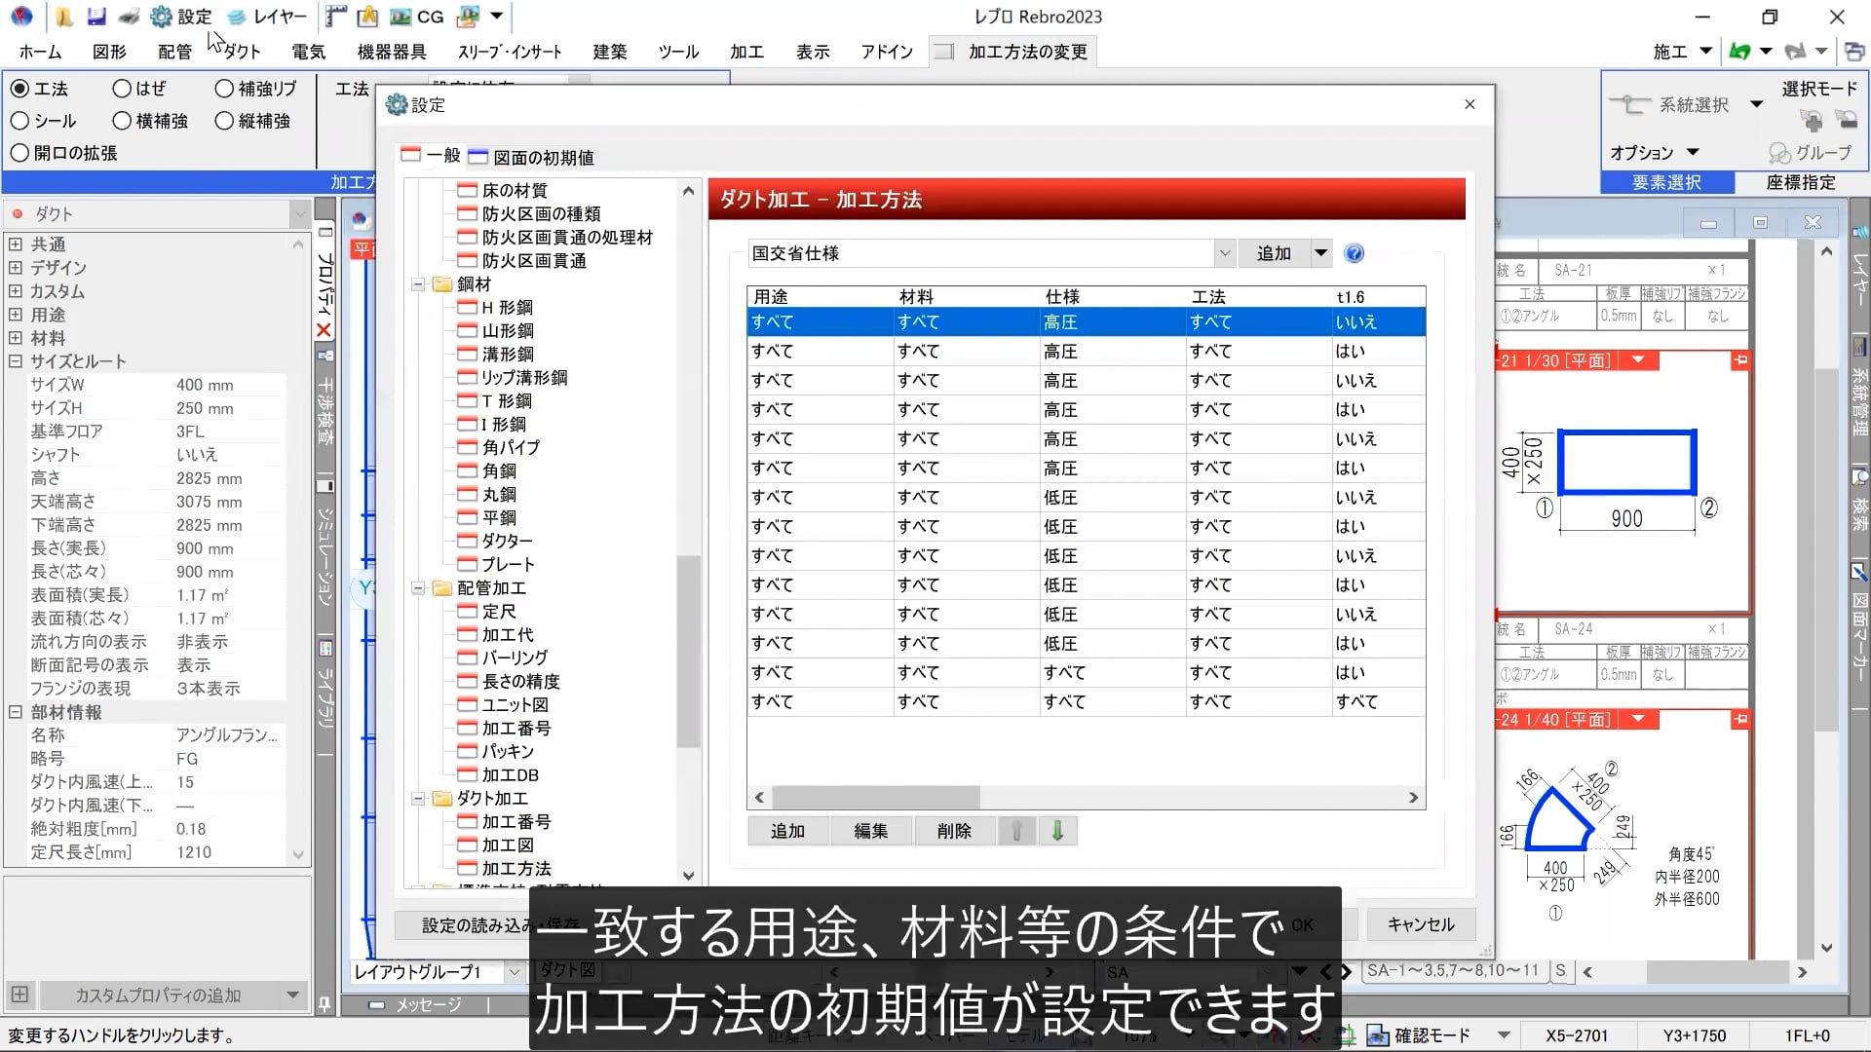Screen dimensions: 1871x1052
Task: Switch to the 電気 ribbon tab
Action: pos(308,52)
